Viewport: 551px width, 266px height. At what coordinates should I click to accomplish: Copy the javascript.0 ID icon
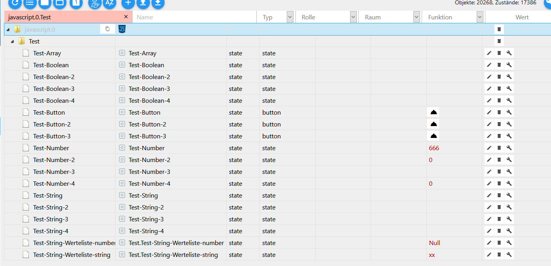point(108,29)
